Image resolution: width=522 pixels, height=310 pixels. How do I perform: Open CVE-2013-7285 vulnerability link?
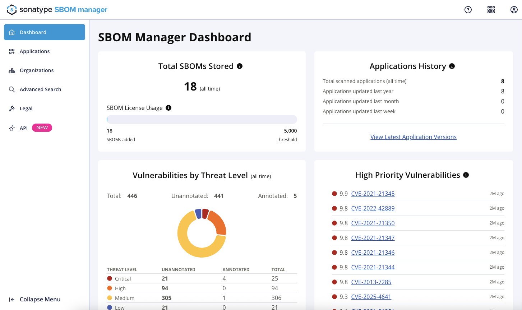[371, 282]
